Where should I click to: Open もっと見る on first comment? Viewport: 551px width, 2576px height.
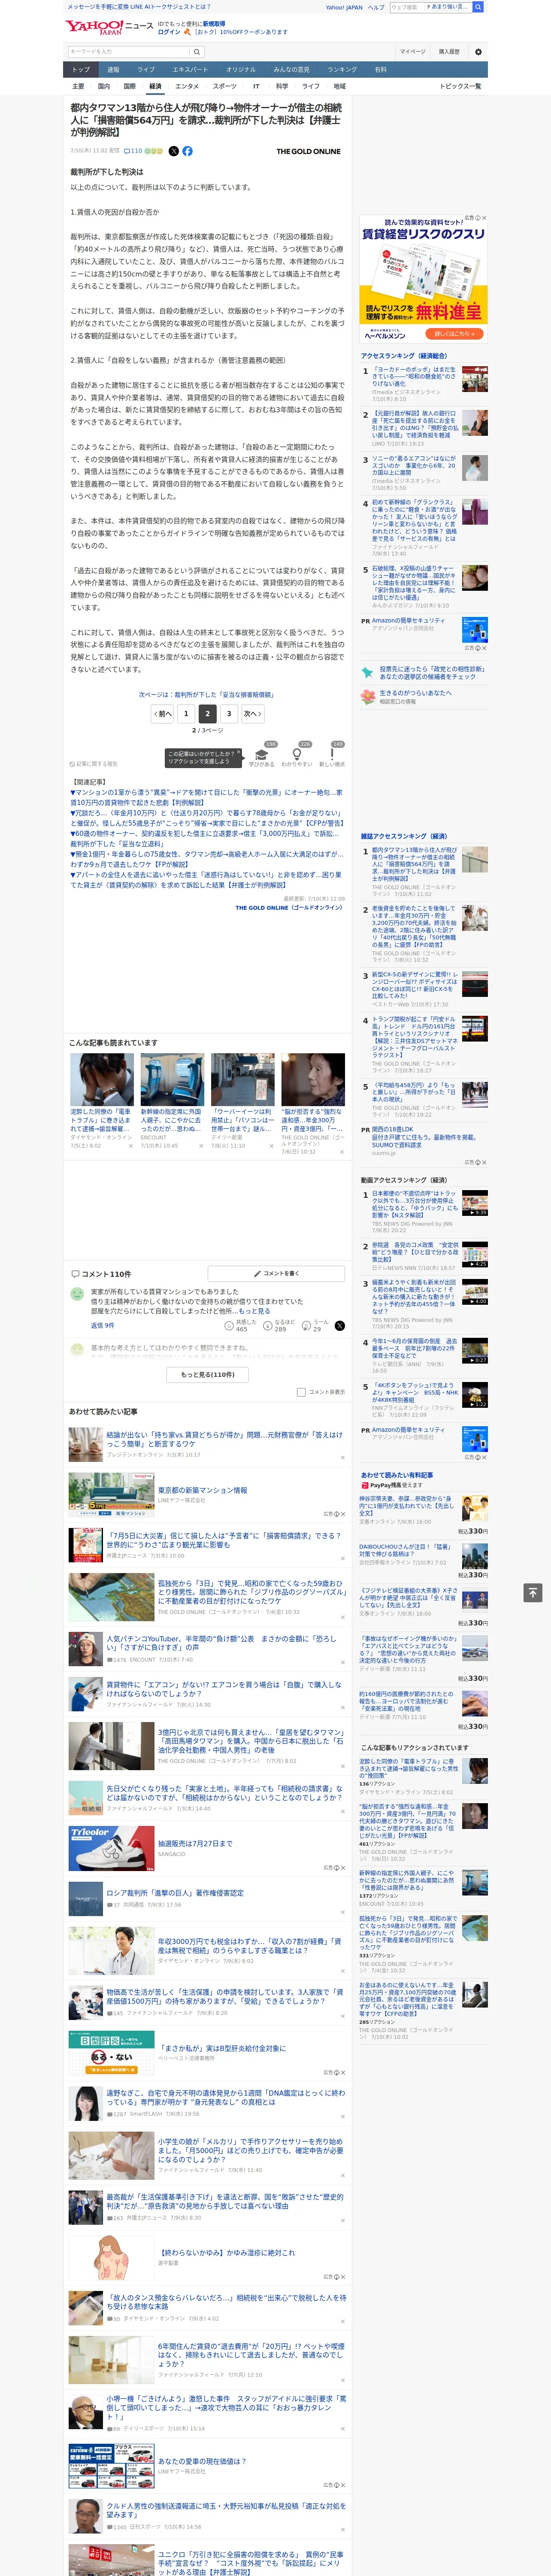pyautogui.click(x=255, y=1311)
